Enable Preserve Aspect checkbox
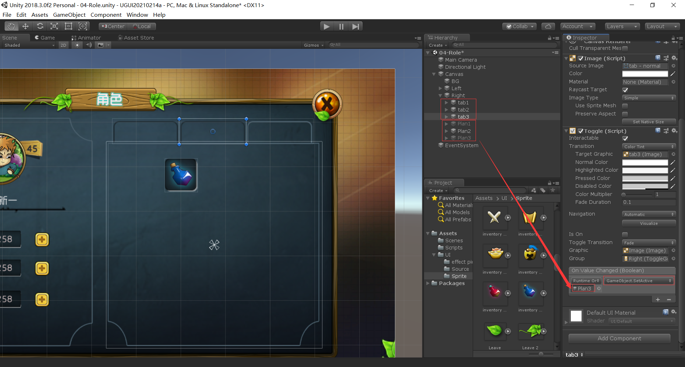 tap(625, 114)
